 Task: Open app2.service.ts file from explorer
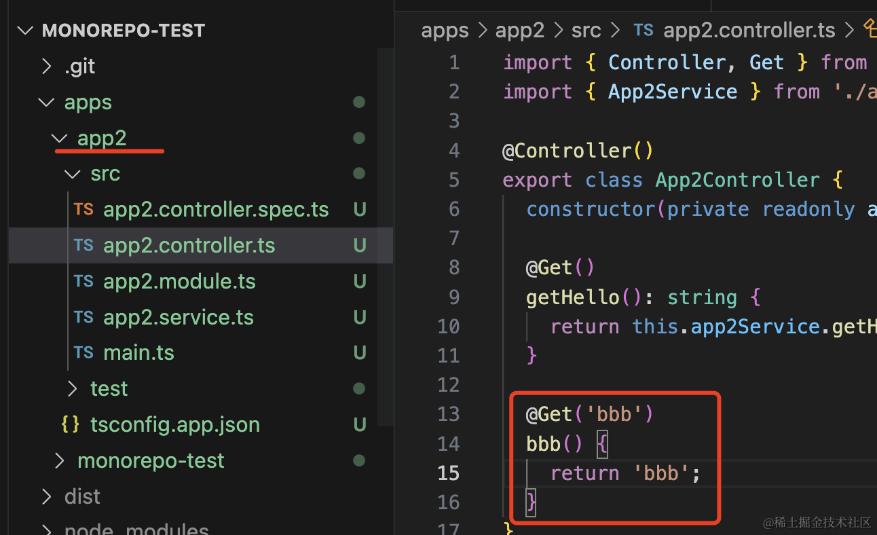point(178,317)
